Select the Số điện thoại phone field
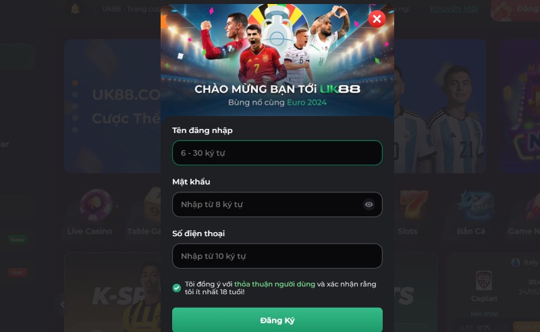 (277, 256)
